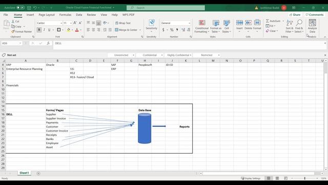
Task: Open Cell Styles gallery
Action: [x=227, y=26]
